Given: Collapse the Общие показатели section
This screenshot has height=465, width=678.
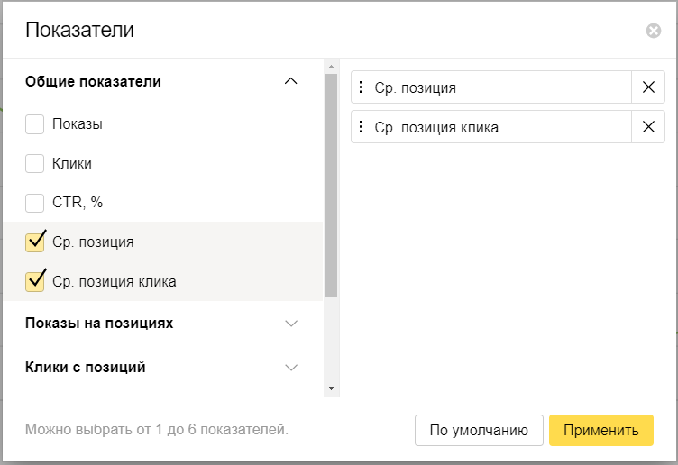Looking at the screenshot, I should [x=291, y=81].
